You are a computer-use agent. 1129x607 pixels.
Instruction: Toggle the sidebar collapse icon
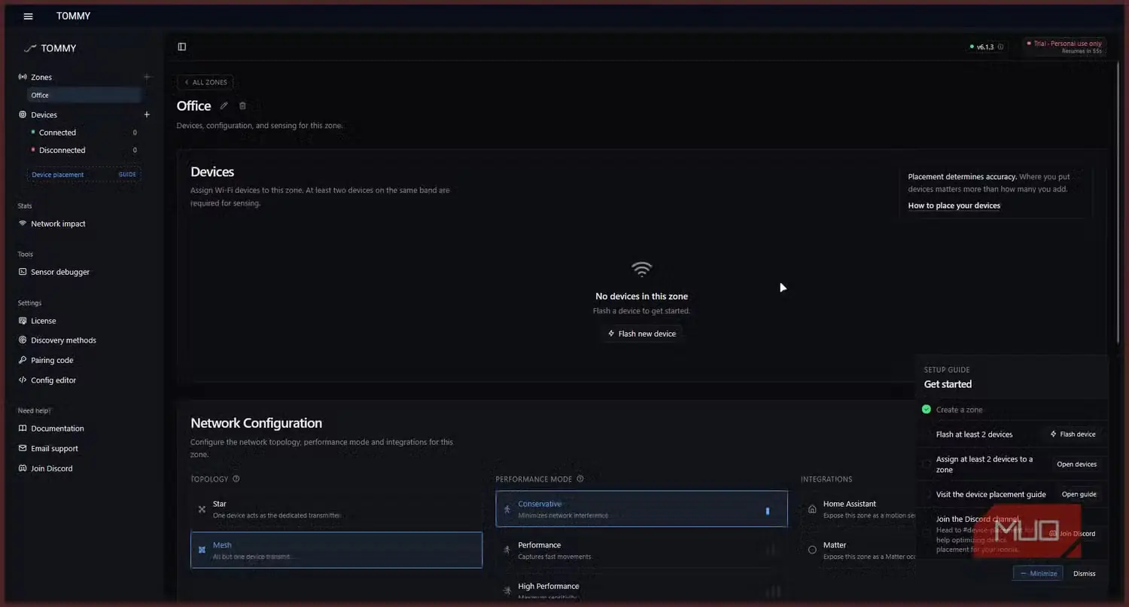182,47
